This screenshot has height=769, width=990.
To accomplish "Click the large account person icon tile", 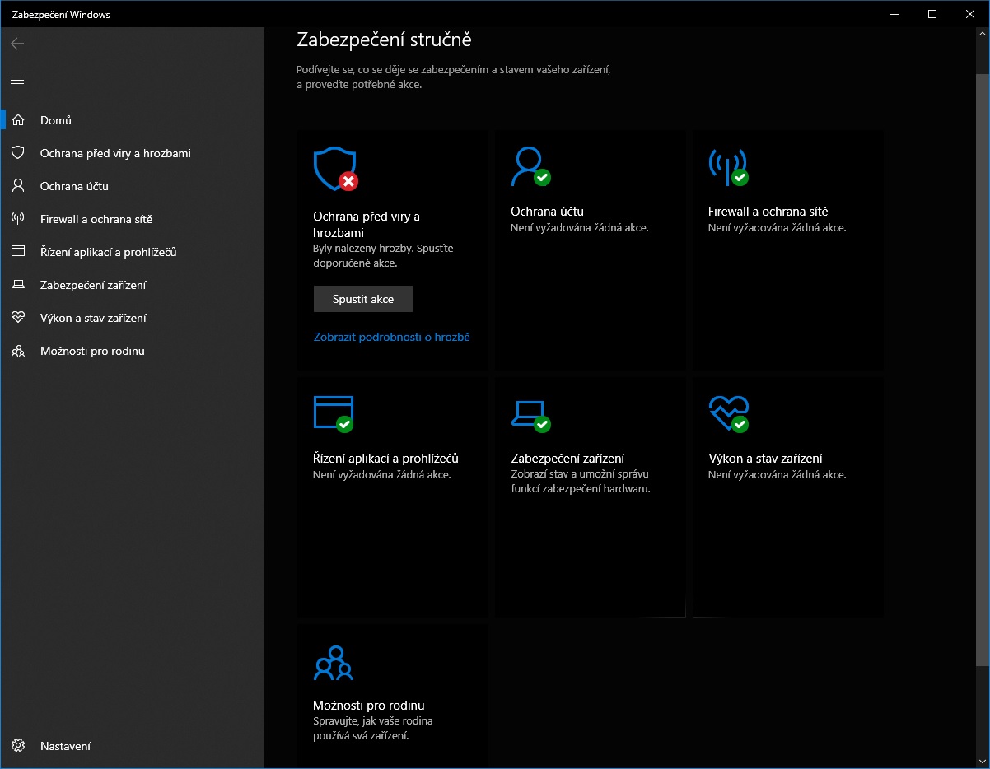I will tap(530, 167).
